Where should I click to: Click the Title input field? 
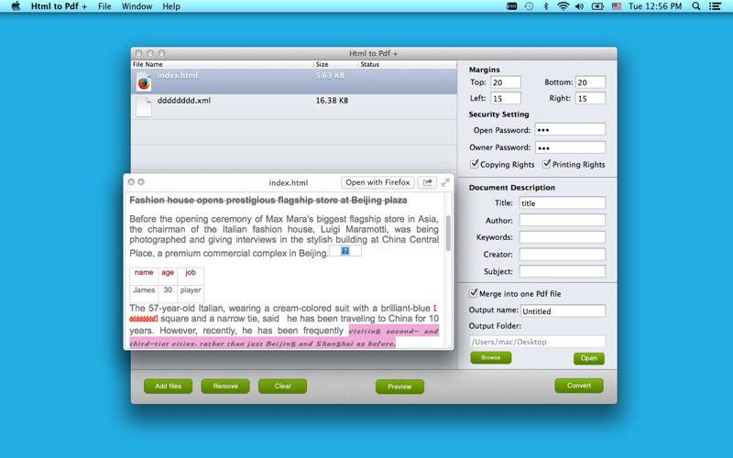[563, 202]
